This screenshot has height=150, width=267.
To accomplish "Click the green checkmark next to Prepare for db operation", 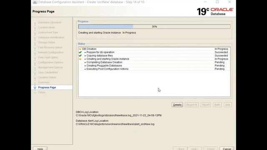I will (80, 52).
